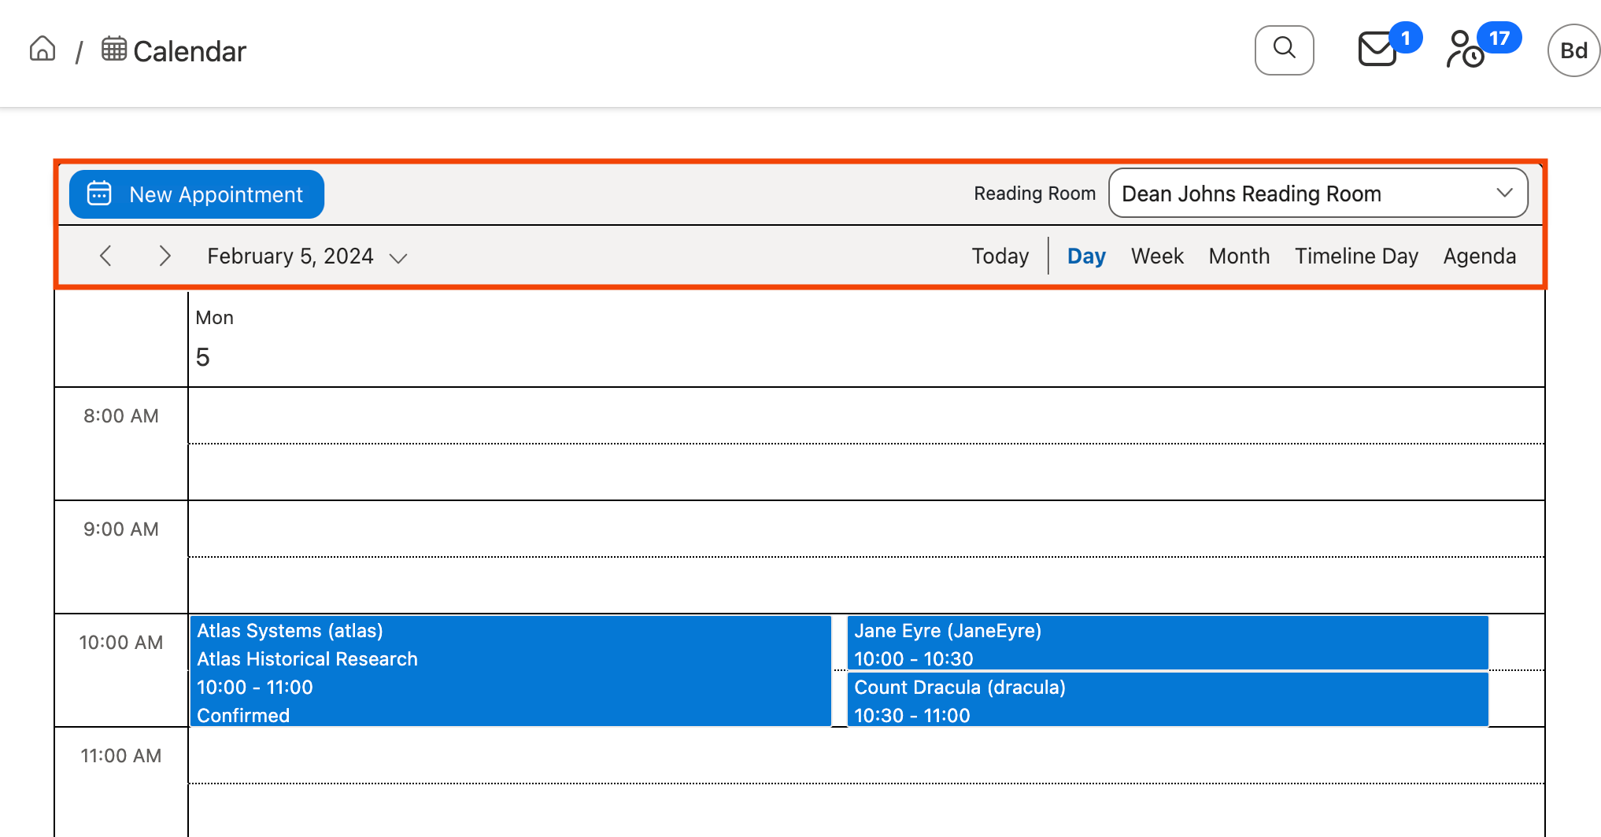Open the search panel via the magnifier icon
The height and width of the screenshot is (837, 1601).
coord(1283,50)
